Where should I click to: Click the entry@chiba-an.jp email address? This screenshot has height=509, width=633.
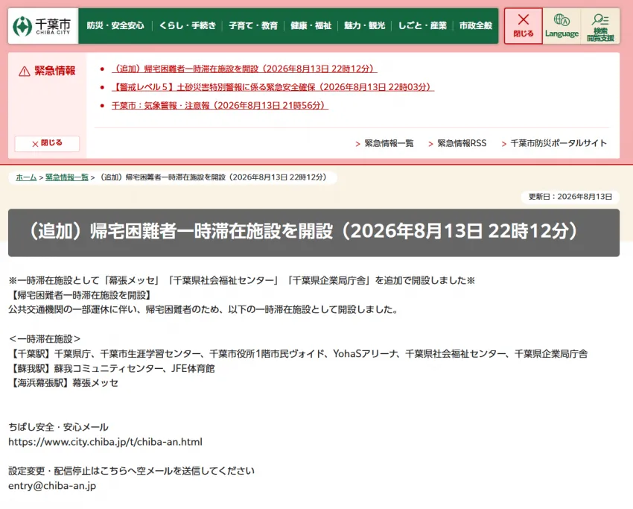pos(52,486)
